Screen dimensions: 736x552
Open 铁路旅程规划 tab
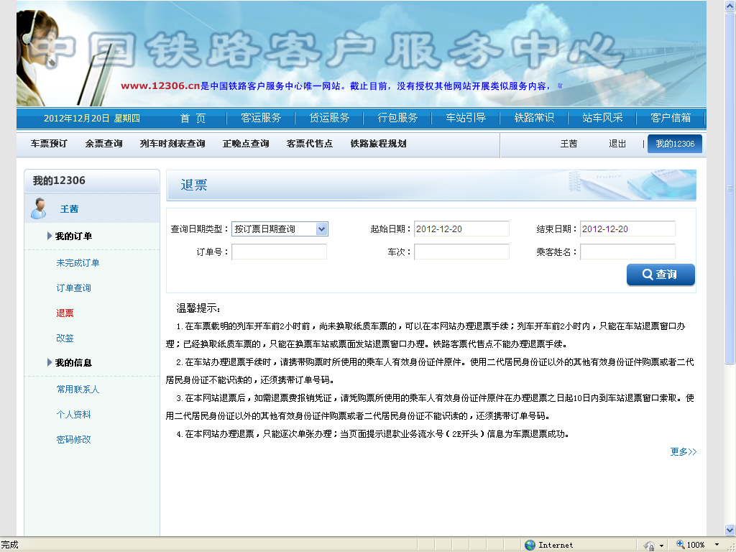click(378, 144)
